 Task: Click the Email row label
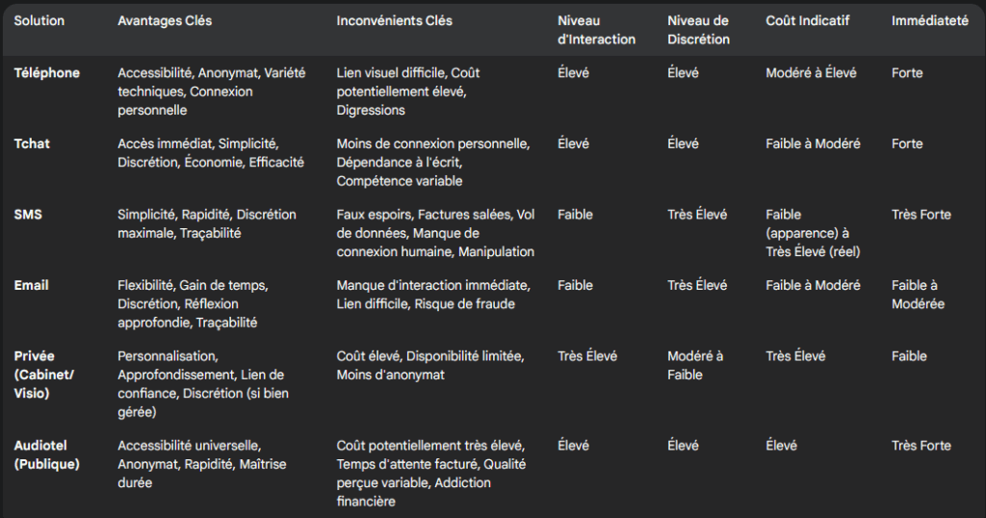click(x=32, y=285)
